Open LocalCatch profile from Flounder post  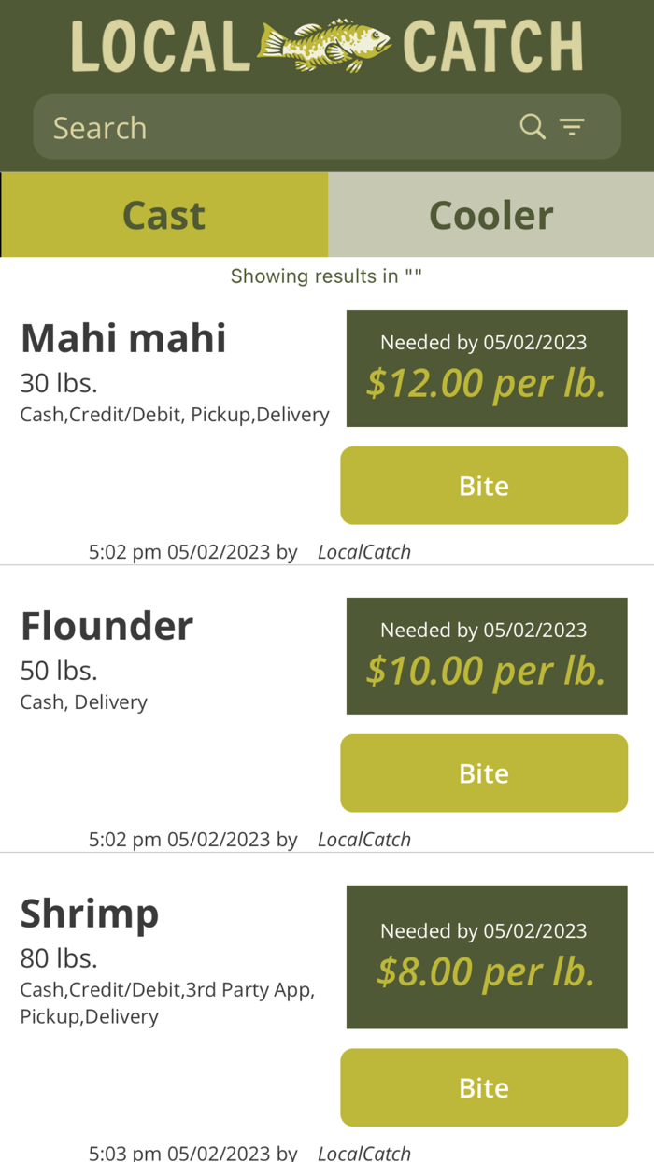pos(363,839)
